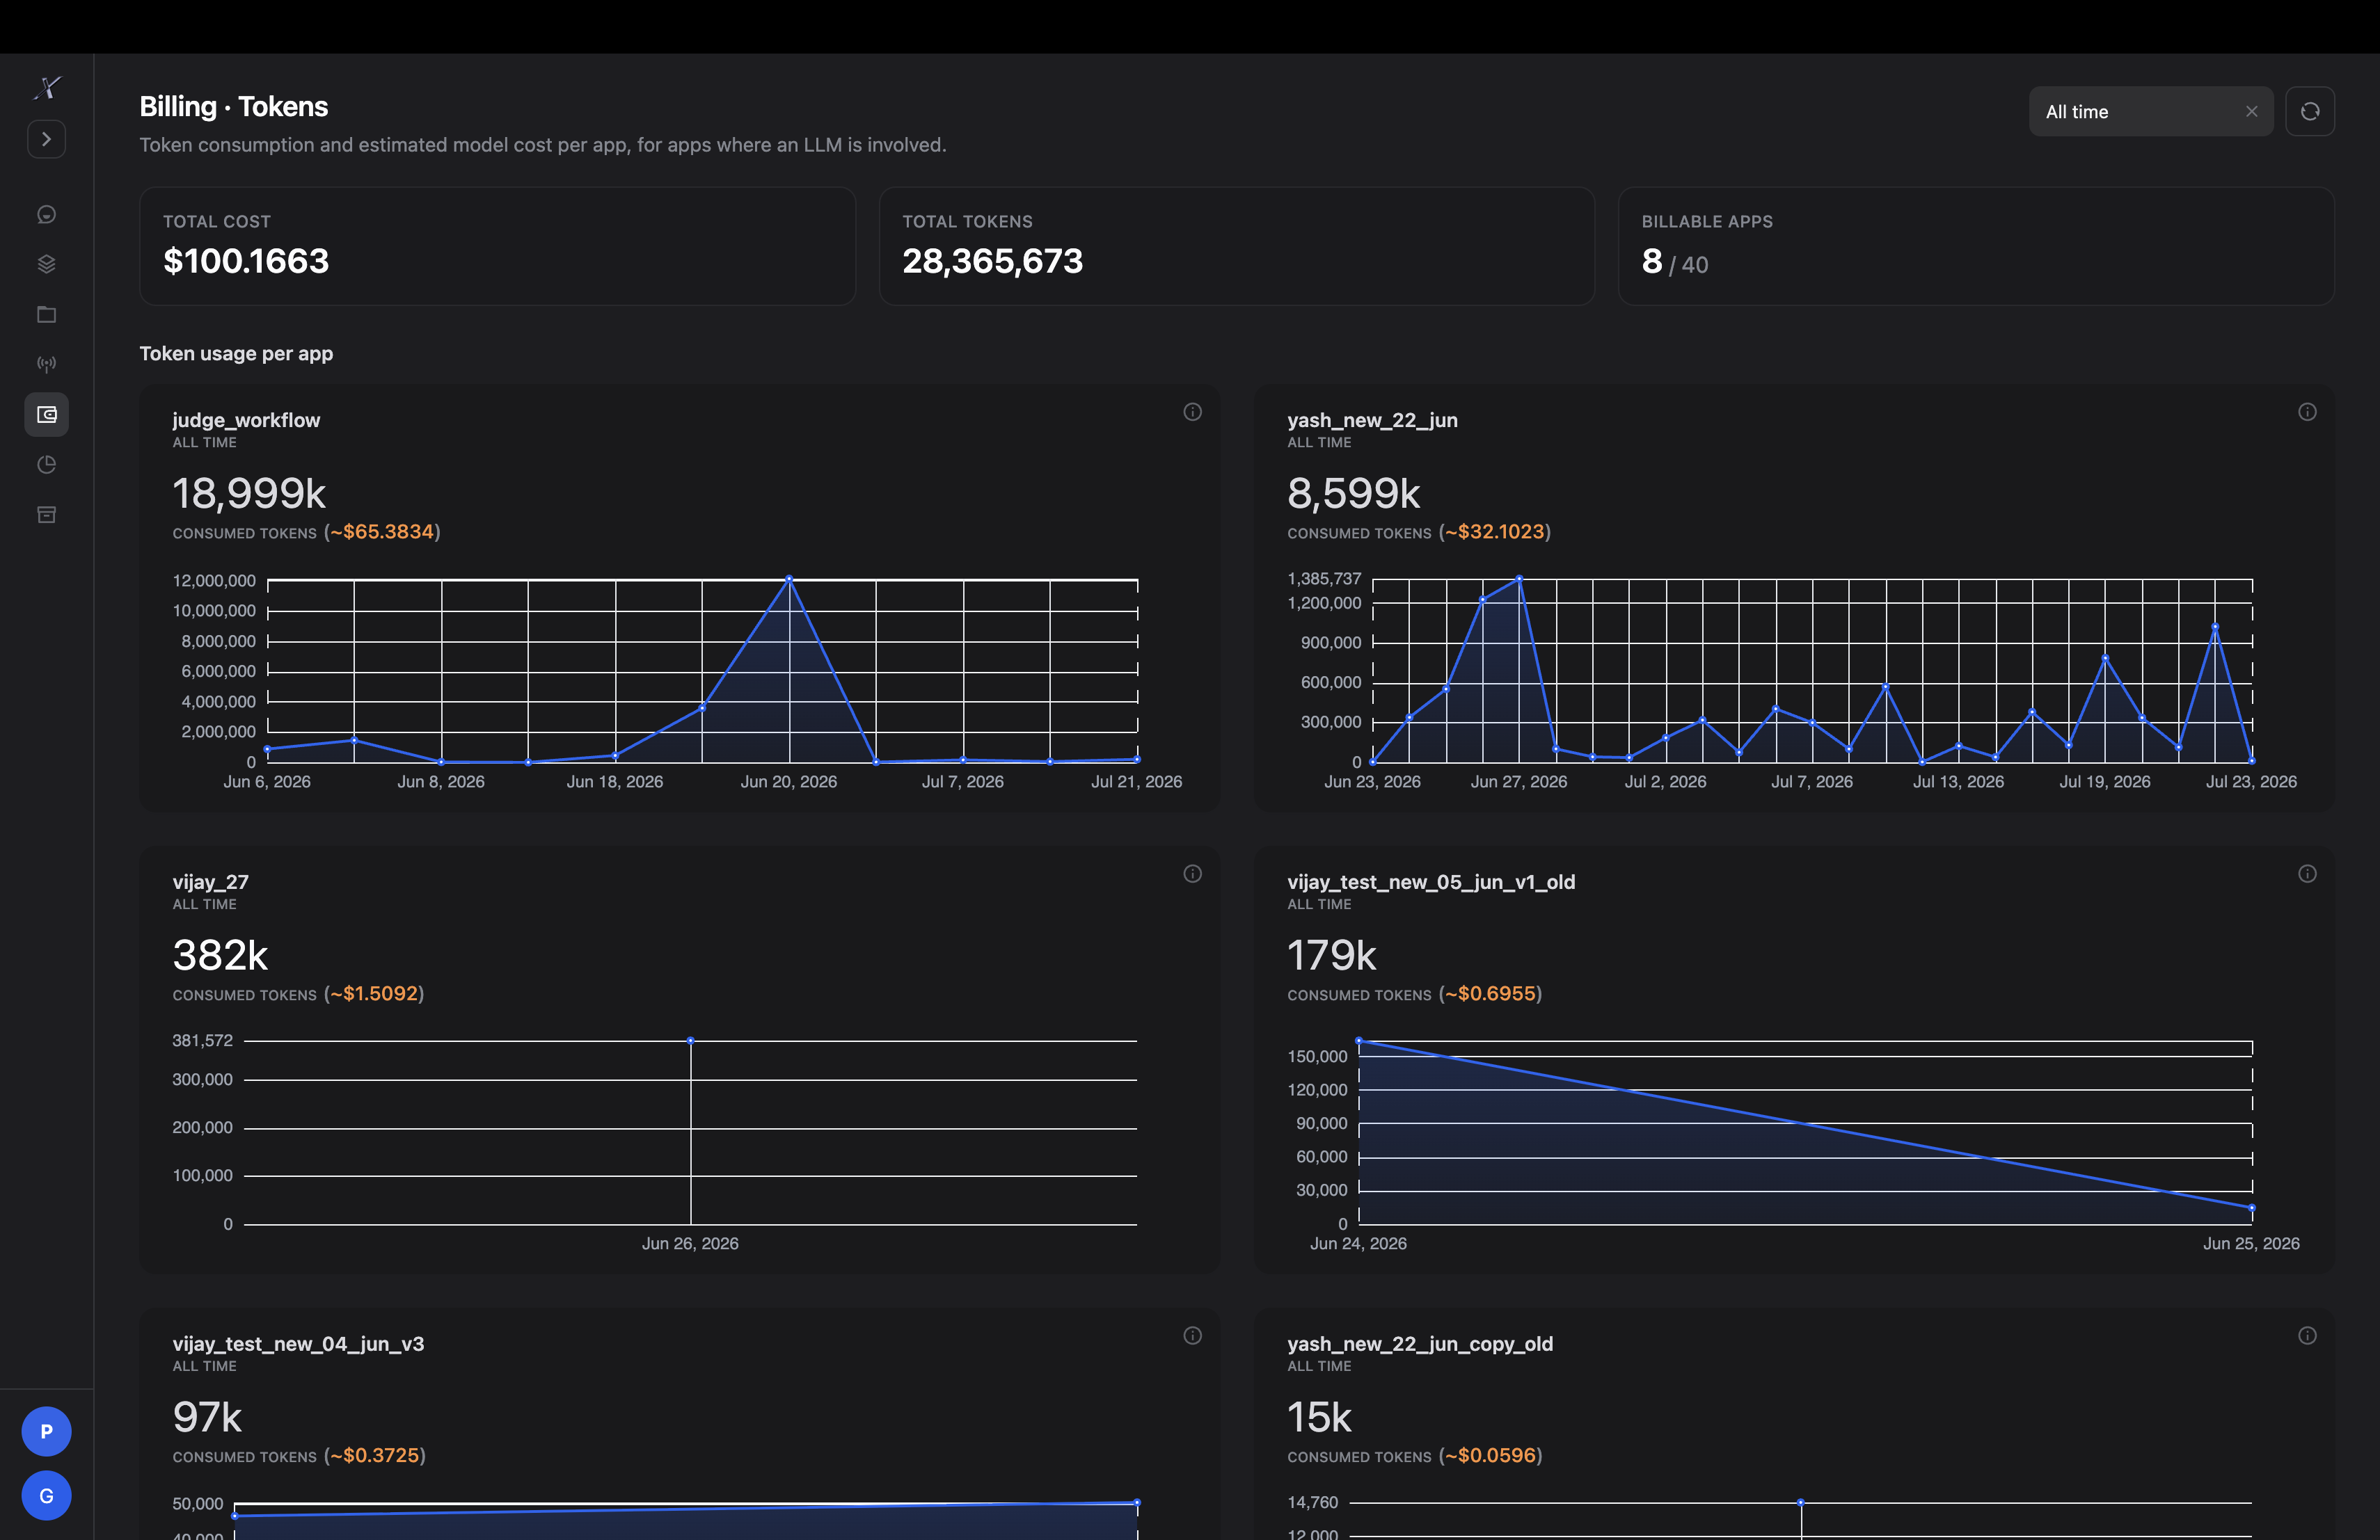Expand the sidebar with the chevron button
The height and width of the screenshot is (1540, 2380).
click(46, 139)
